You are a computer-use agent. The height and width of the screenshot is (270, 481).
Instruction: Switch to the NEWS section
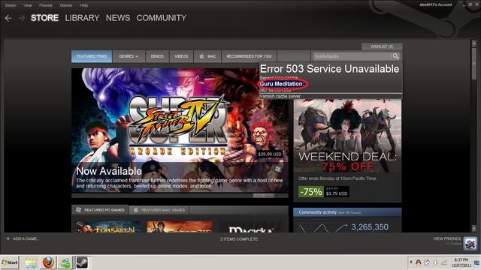pyautogui.click(x=118, y=18)
